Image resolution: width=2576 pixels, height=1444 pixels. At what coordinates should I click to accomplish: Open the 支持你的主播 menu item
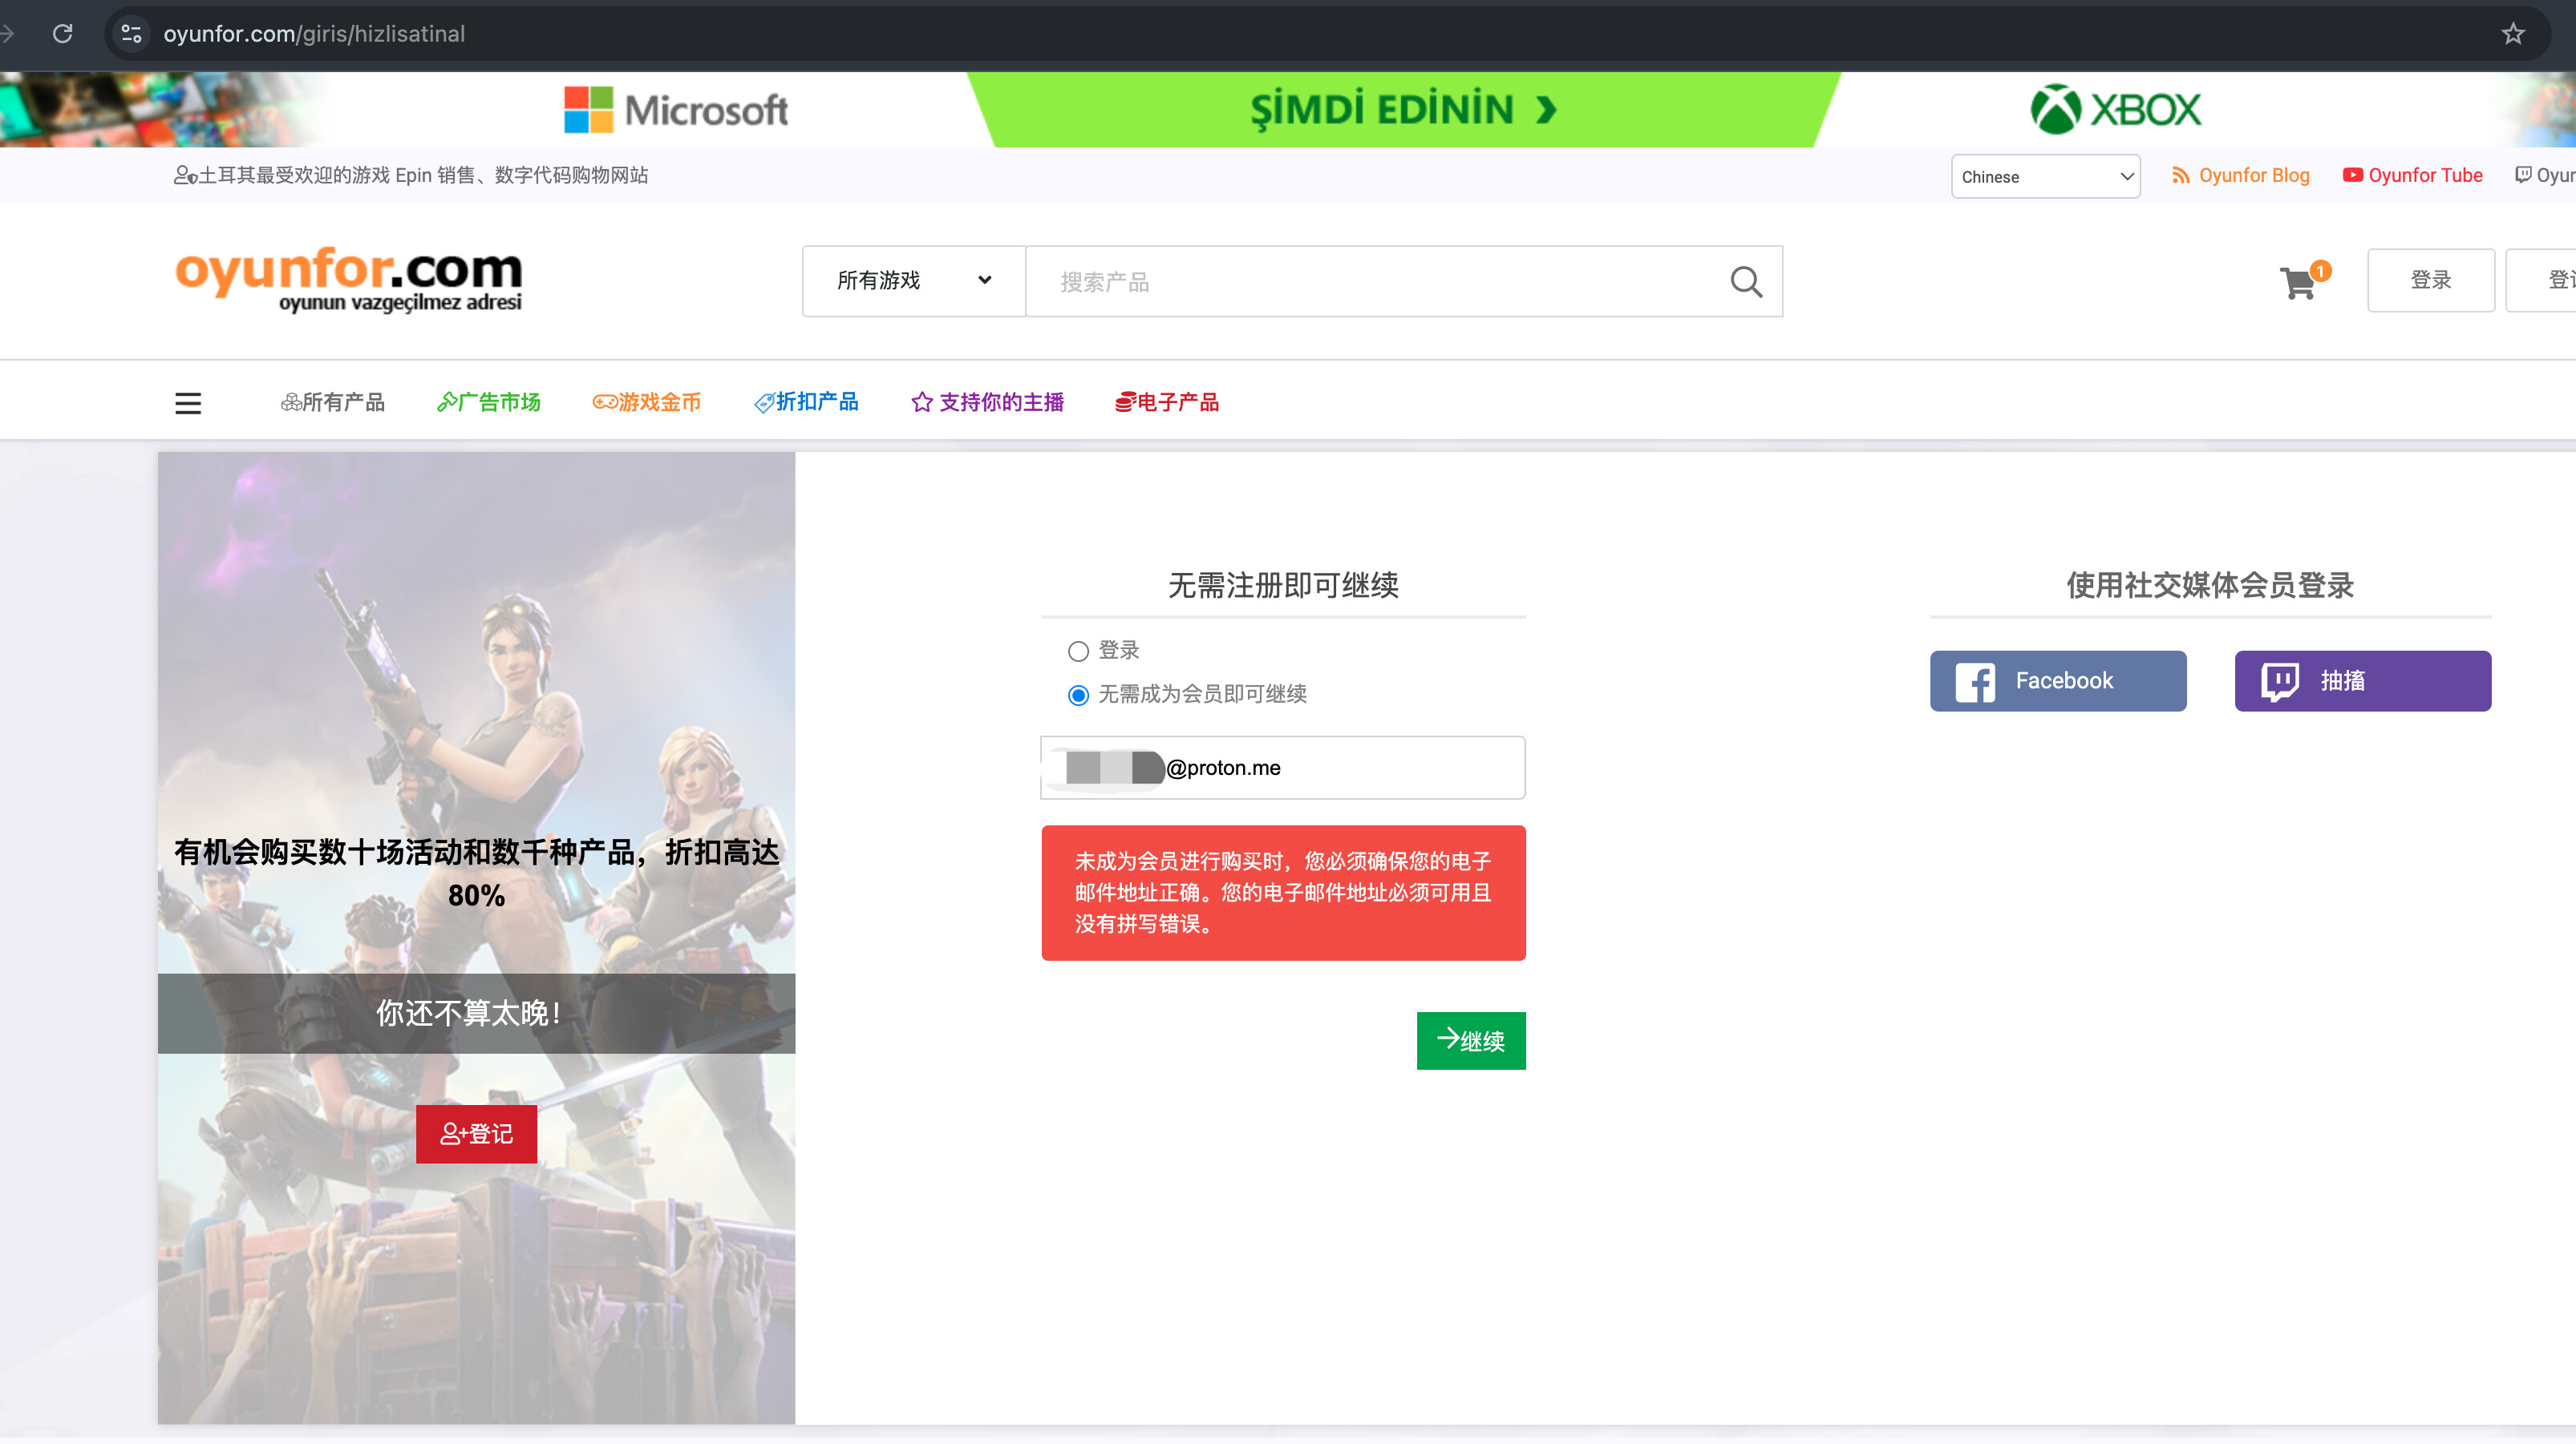point(988,401)
